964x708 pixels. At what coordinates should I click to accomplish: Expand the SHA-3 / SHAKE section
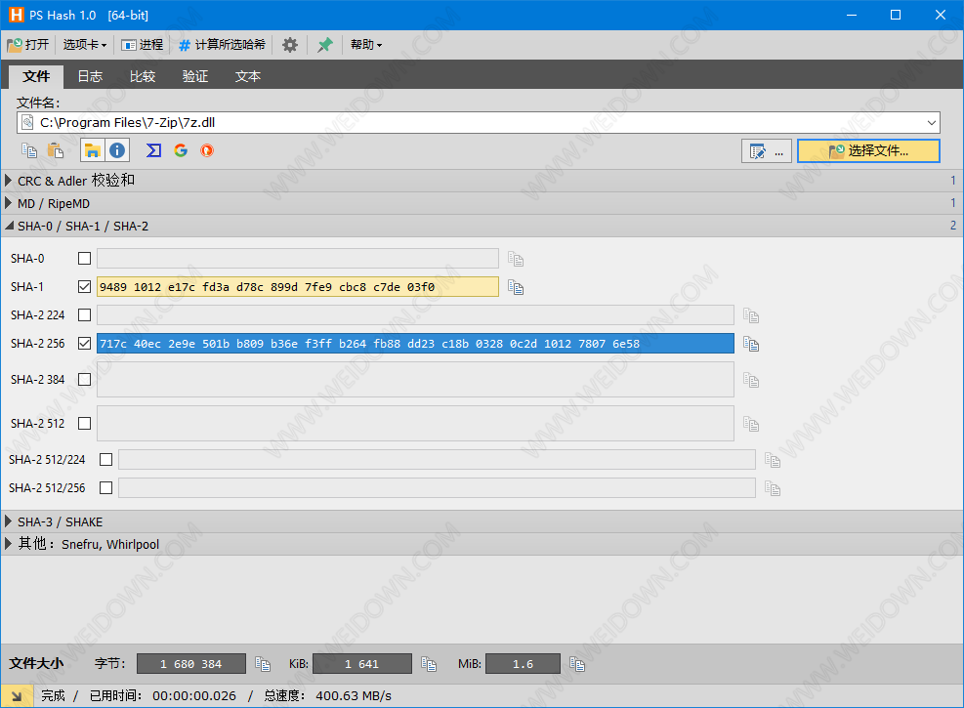click(482, 521)
